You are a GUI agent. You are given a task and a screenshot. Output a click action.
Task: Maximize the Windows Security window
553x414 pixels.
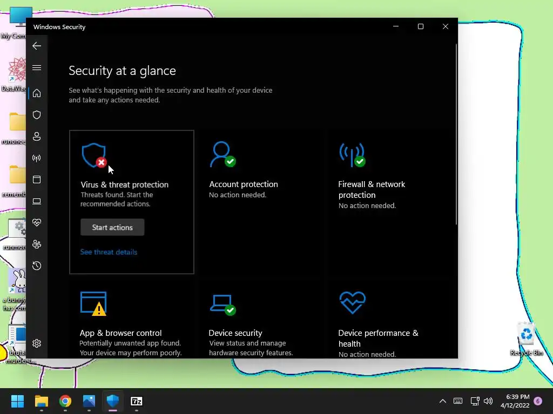420,26
